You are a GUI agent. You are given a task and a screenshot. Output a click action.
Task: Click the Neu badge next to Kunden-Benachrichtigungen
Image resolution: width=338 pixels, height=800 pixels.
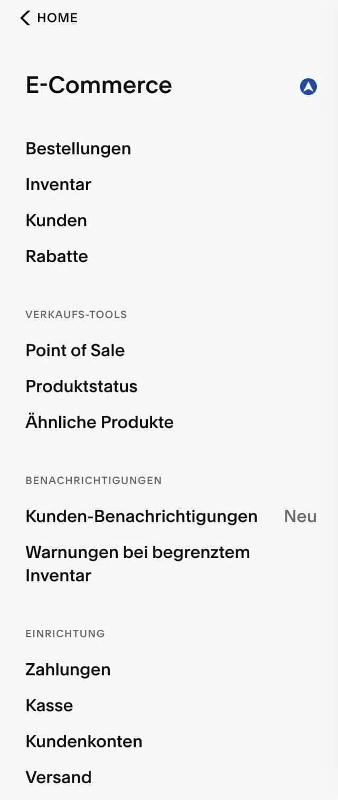click(299, 517)
